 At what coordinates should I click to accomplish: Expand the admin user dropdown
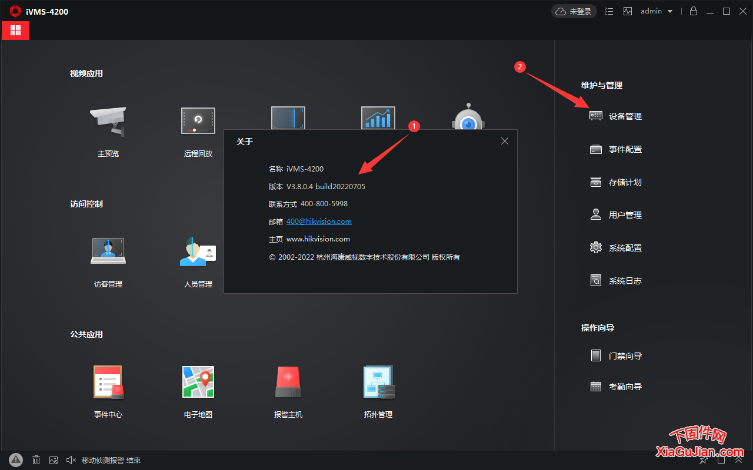[657, 11]
